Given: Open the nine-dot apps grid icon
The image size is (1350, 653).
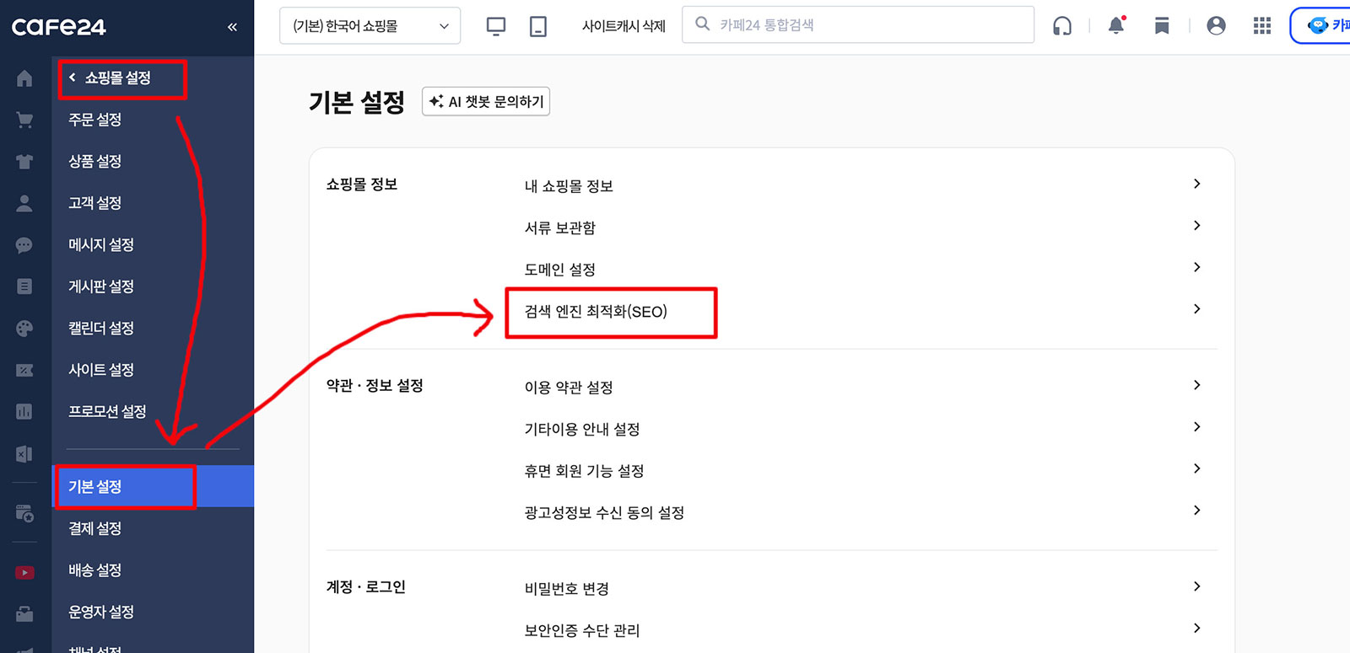Looking at the screenshot, I should pos(1262,26).
